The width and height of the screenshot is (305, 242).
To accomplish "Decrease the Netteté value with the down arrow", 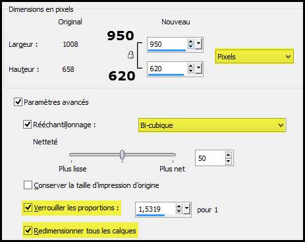I will [x=229, y=161].
